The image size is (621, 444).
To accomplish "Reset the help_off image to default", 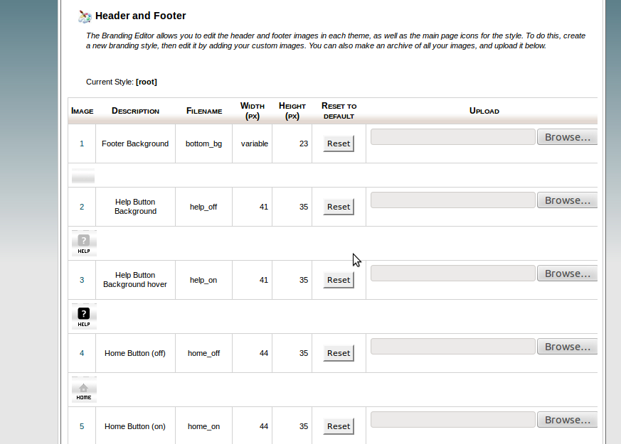I will click(339, 207).
